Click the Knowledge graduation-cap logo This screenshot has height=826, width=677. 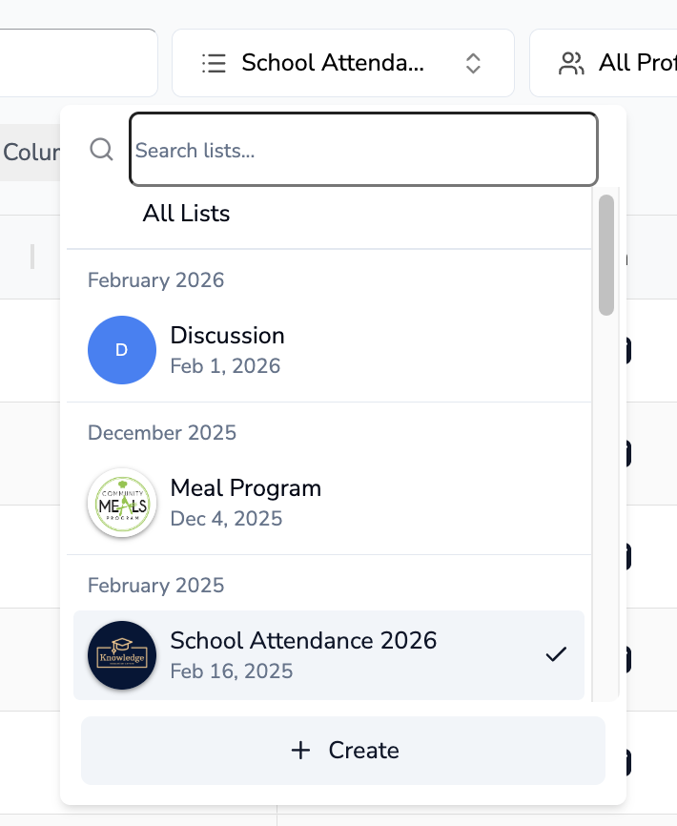tap(122, 655)
